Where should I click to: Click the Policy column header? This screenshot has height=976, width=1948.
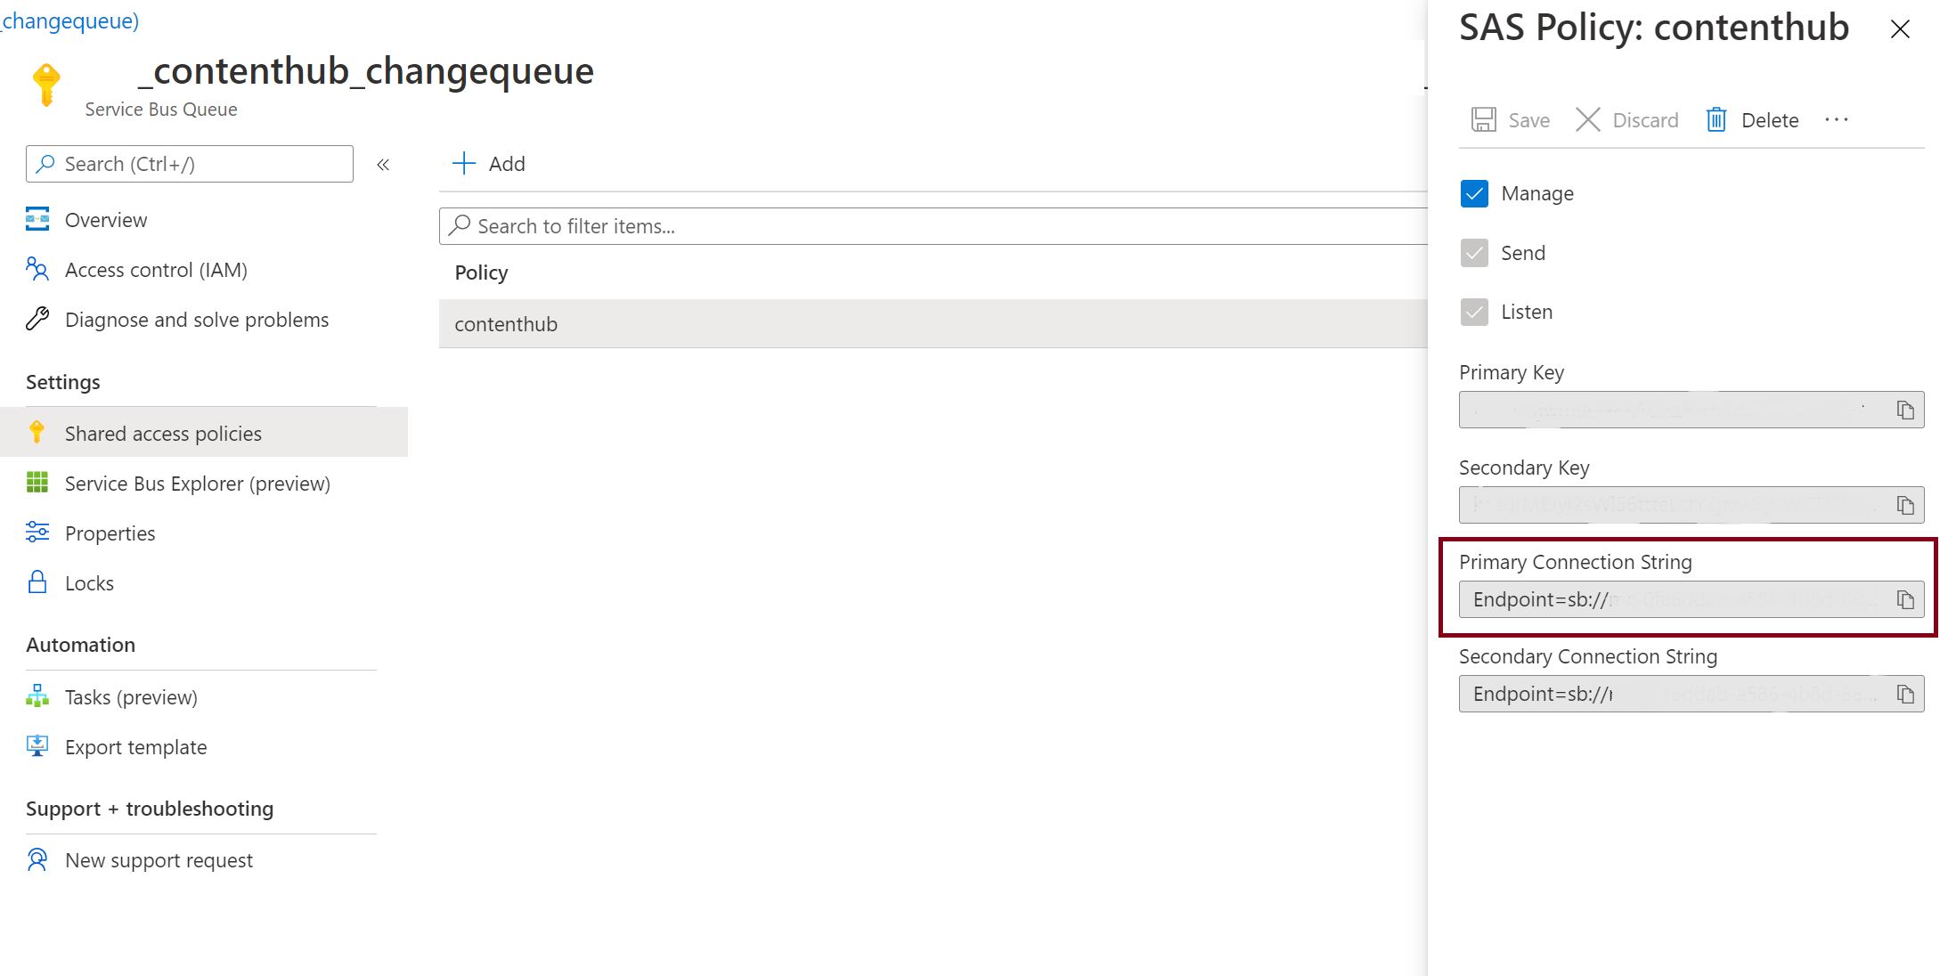coord(481,272)
